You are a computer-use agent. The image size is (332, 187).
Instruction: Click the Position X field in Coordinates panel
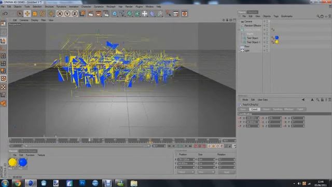186,159
